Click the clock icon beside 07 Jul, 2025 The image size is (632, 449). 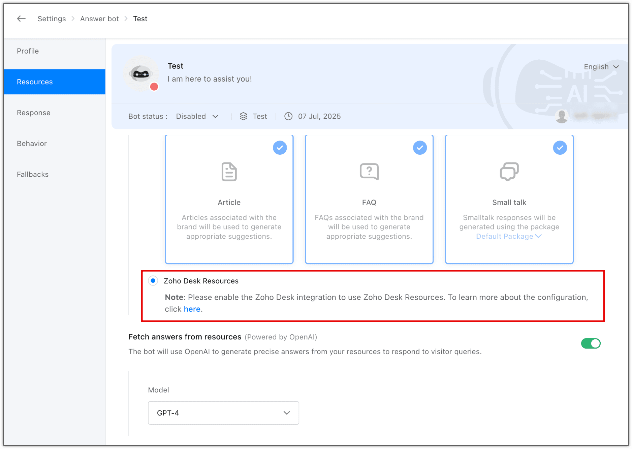pos(288,116)
